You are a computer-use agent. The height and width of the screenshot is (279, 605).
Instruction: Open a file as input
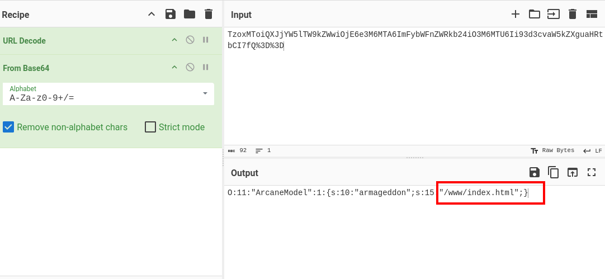[535, 15]
